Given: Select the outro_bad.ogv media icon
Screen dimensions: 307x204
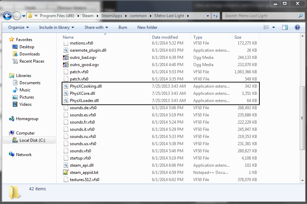Looking at the screenshot, I should click(x=66, y=58).
